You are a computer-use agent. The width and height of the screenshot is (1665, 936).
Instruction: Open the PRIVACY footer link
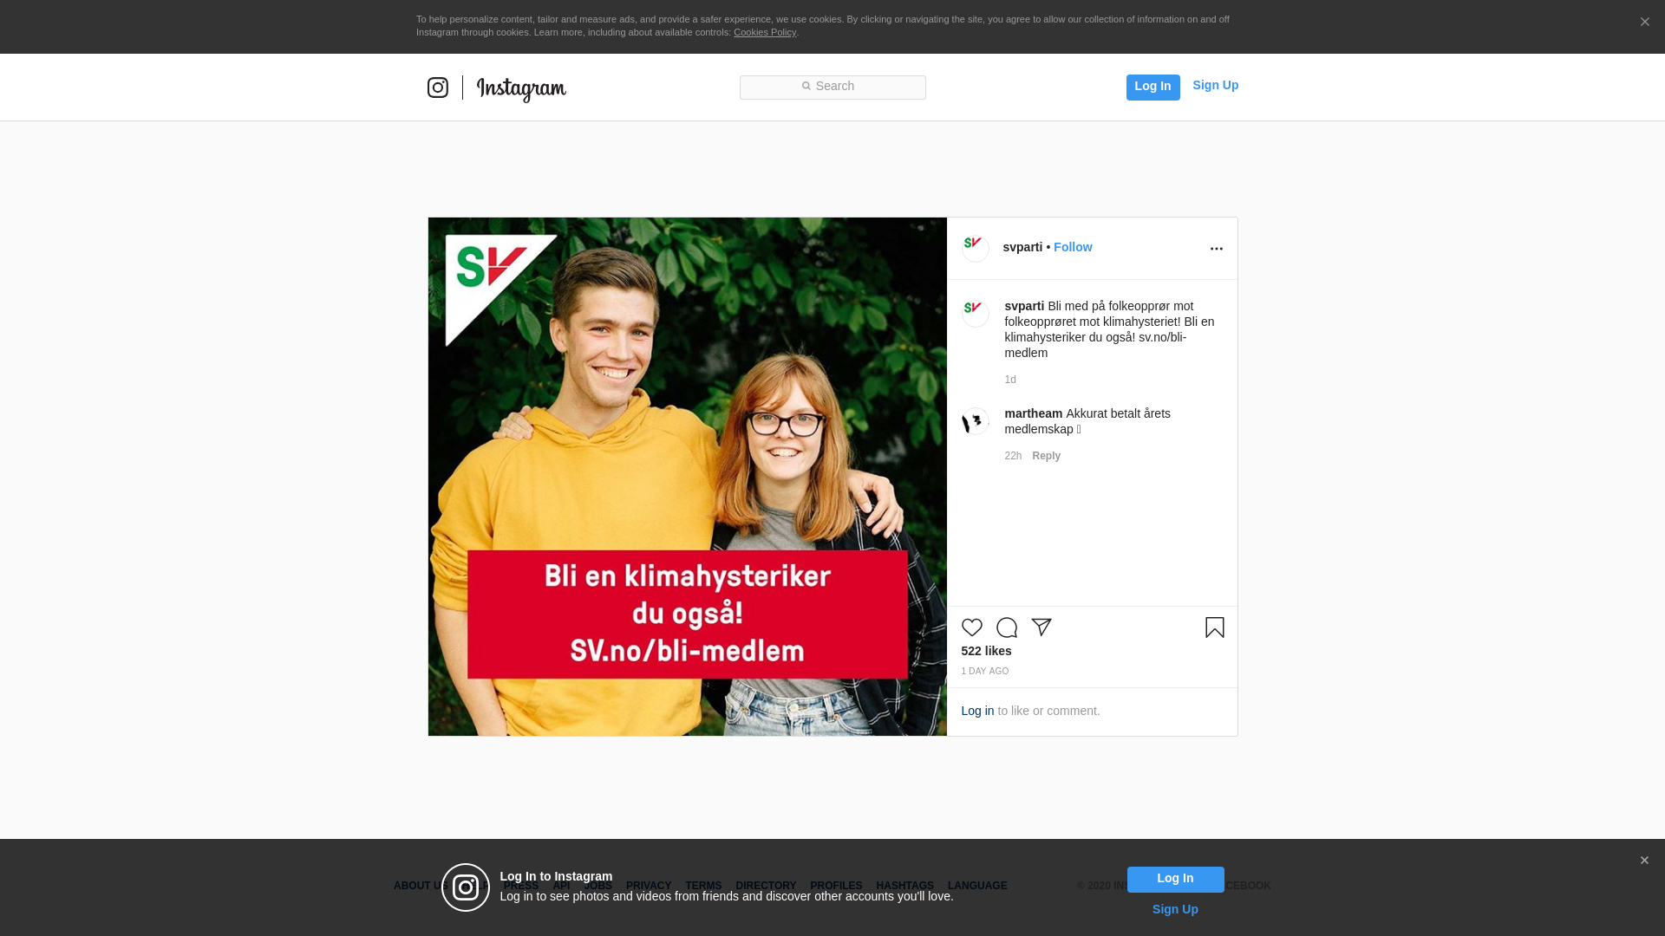click(x=649, y=886)
